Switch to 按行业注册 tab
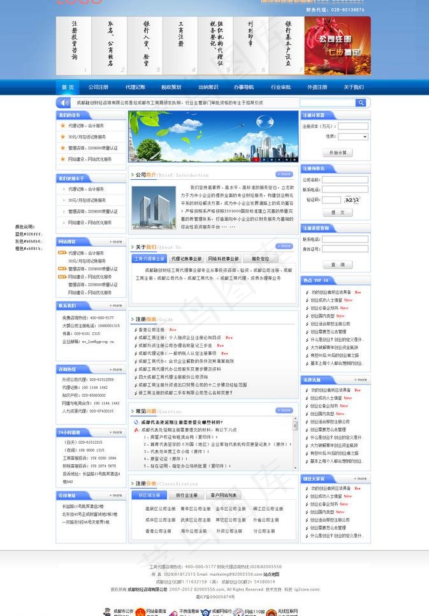 [186, 495]
